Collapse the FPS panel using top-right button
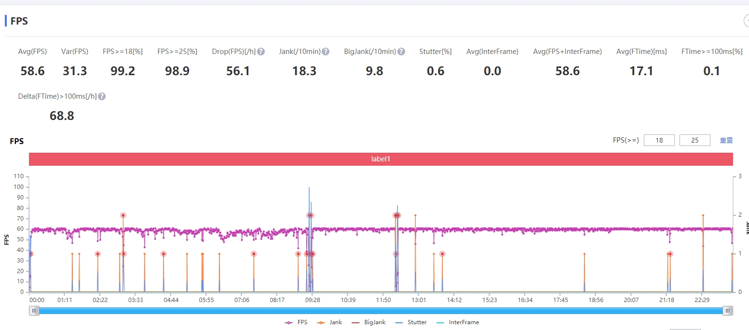Image resolution: width=749 pixels, height=330 pixels. [747, 21]
